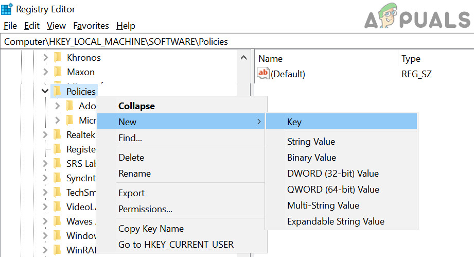Screen dimensions: 474x257
Task: Click the Registry Editor app icon
Action: 7,9
